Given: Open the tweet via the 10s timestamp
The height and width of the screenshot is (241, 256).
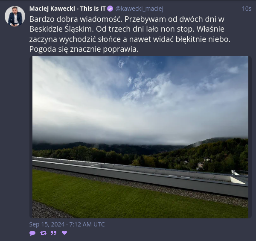Looking at the screenshot, I should point(246,9).
